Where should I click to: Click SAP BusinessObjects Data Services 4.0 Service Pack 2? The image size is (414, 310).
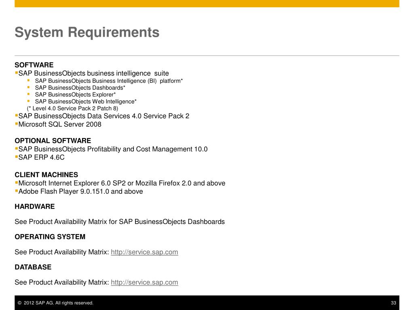pyautogui.click(x=104, y=116)
